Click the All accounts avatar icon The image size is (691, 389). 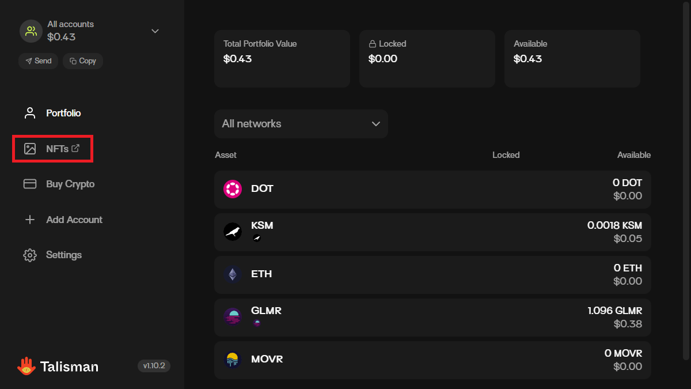click(31, 31)
